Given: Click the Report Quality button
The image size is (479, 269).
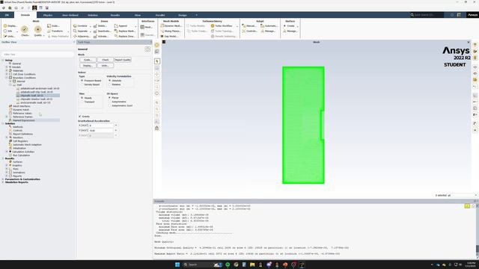Looking at the screenshot, I should (123, 60).
